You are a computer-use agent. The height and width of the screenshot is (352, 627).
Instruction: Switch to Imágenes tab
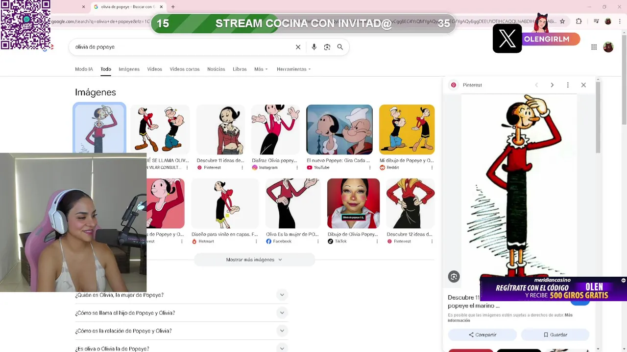pyautogui.click(x=129, y=69)
